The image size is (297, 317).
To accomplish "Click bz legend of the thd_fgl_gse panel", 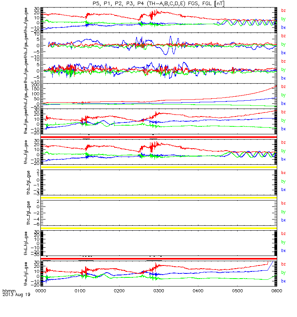I will point(283,234).
